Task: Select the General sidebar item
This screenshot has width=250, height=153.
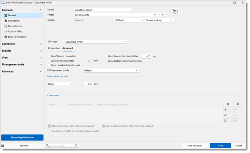Action: click(x=22, y=15)
